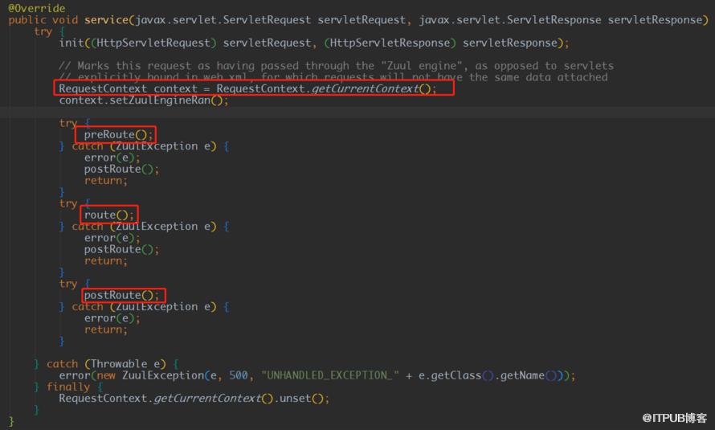The image size is (715, 430).
Task: Click the catch Throwable keyword line
Action: click(106, 364)
